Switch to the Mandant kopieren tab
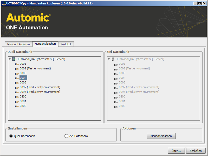208x156 pixels. (x=18, y=44)
